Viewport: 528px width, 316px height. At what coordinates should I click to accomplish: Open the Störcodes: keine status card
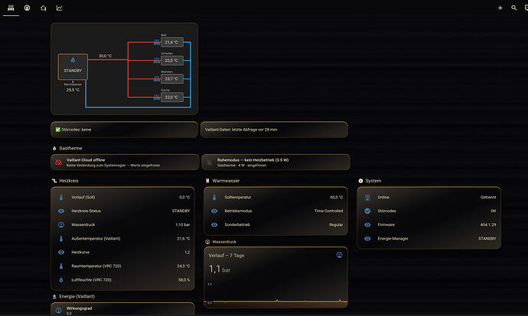124,130
